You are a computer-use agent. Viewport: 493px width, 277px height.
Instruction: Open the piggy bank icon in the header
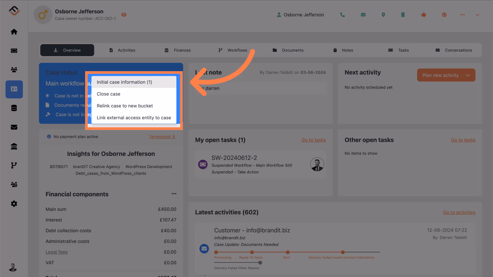423,15
